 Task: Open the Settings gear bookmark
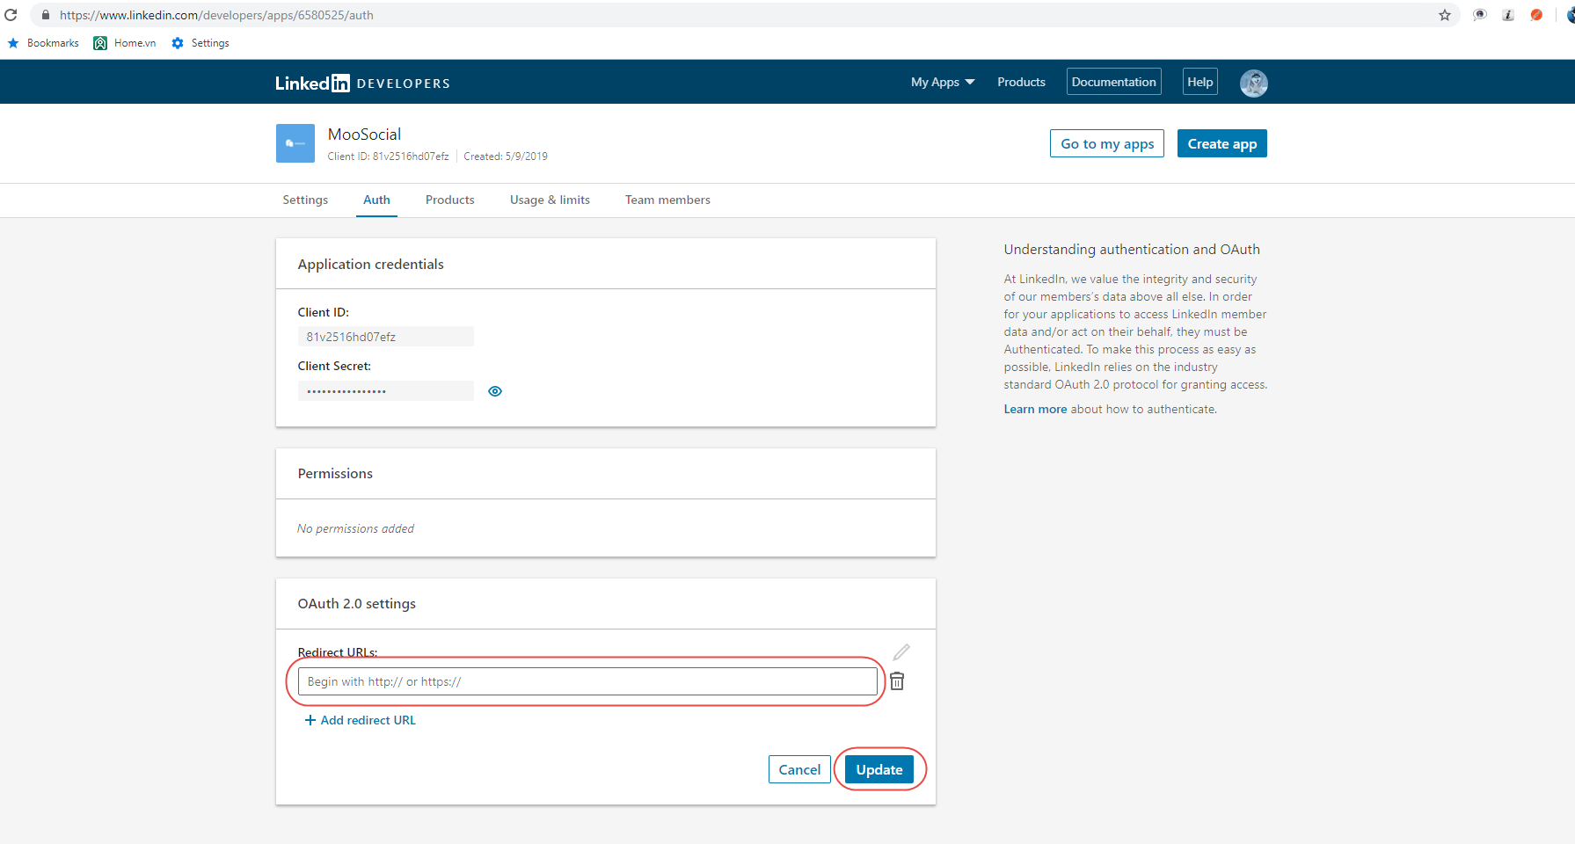pyautogui.click(x=201, y=43)
